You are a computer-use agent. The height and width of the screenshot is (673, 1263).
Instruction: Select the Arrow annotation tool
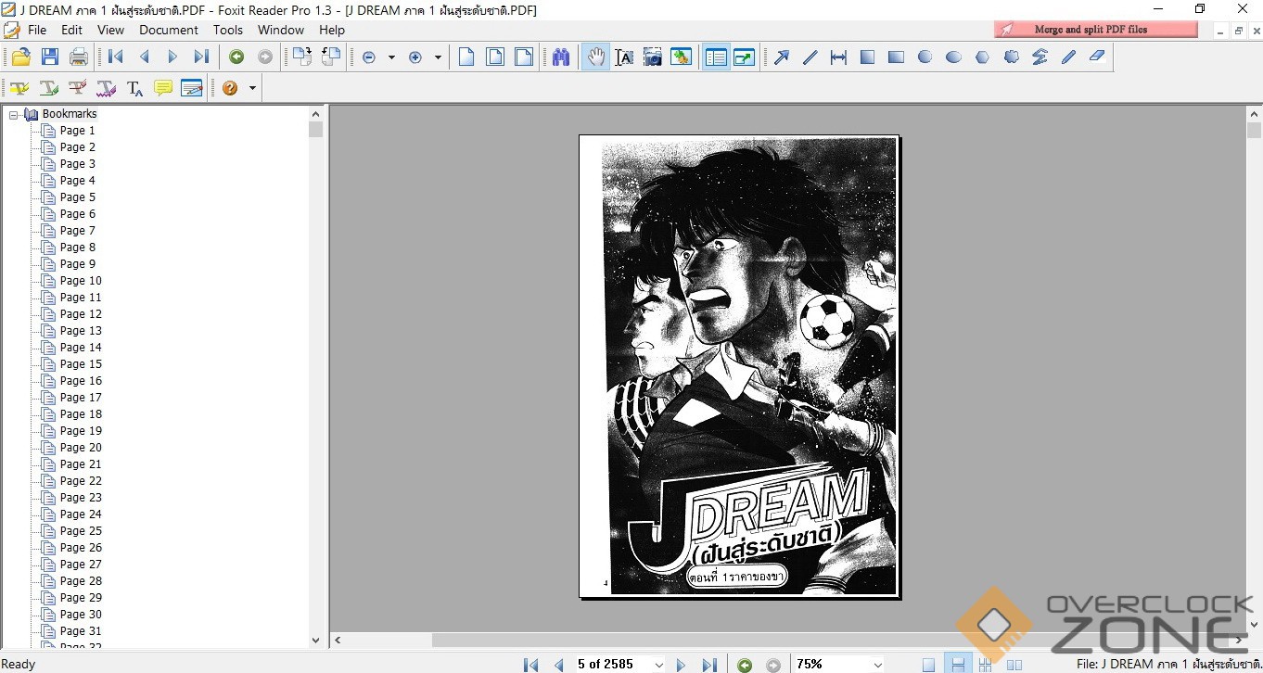782,57
